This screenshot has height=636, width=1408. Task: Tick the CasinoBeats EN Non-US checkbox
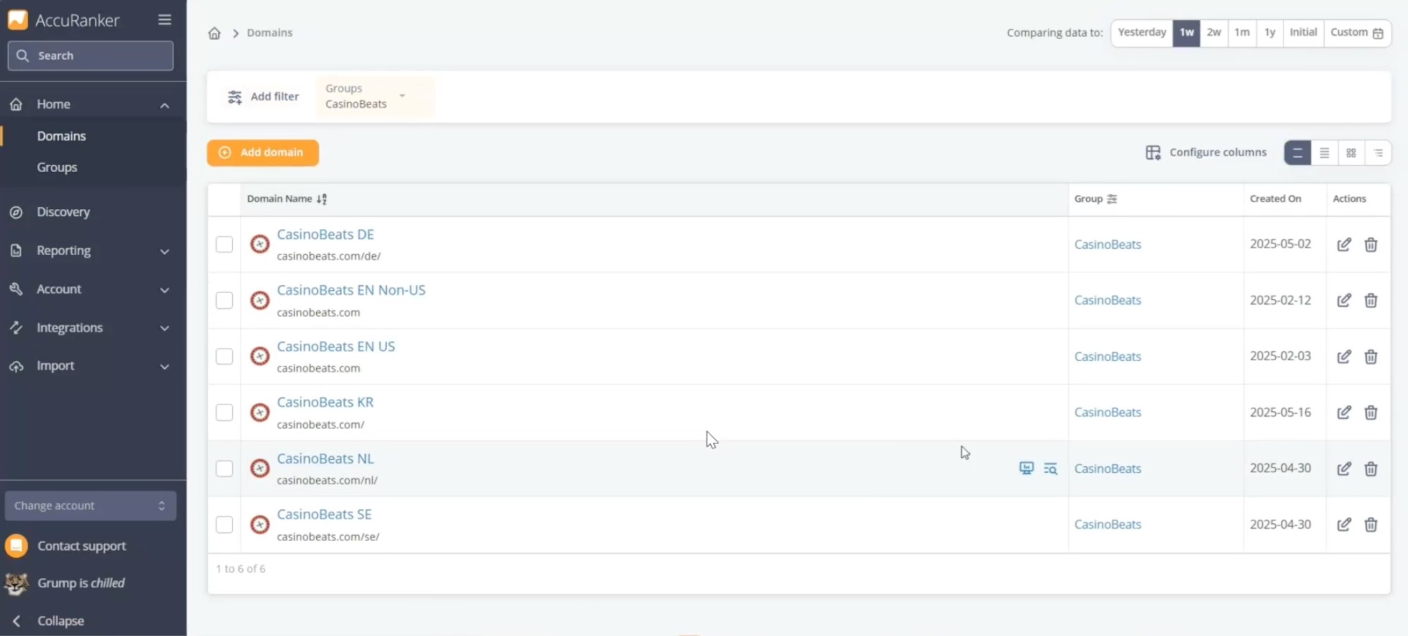[224, 300]
